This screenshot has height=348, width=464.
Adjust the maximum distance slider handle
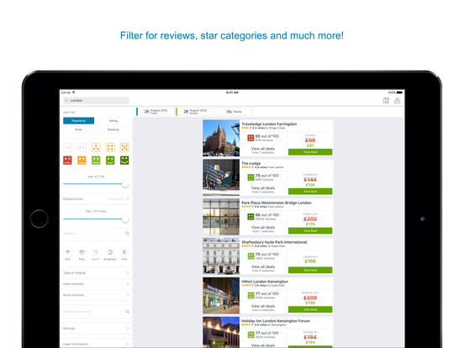click(125, 219)
